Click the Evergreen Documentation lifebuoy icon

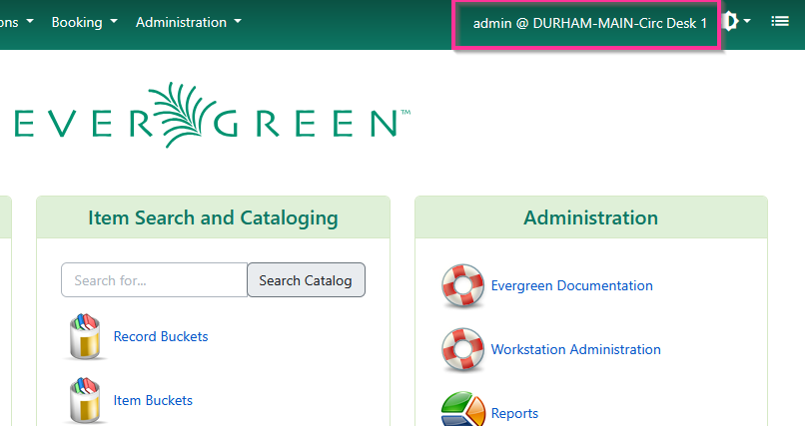click(x=462, y=286)
